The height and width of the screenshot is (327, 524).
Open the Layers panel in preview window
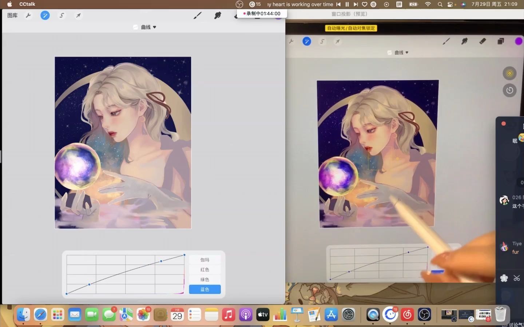[x=501, y=41]
